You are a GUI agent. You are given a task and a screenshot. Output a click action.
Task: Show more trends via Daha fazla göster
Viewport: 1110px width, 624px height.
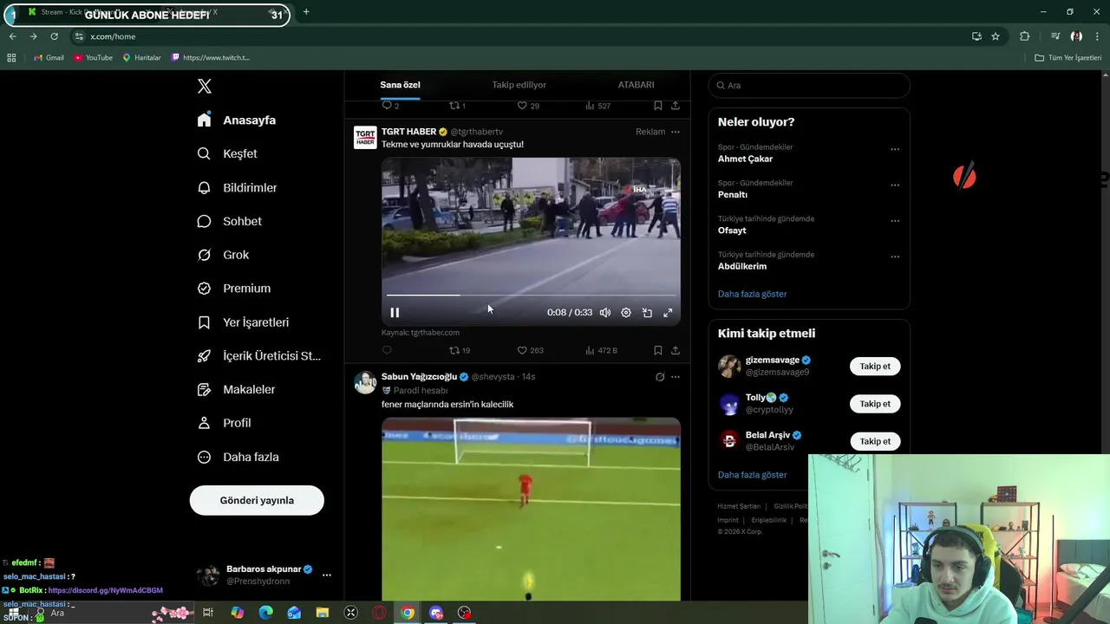(752, 294)
